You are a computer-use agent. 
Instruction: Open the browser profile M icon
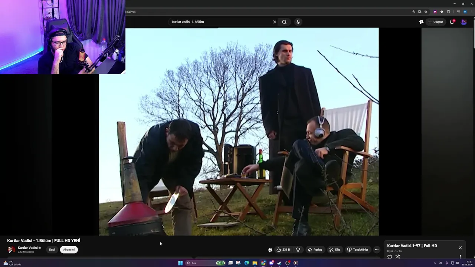[465, 11]
